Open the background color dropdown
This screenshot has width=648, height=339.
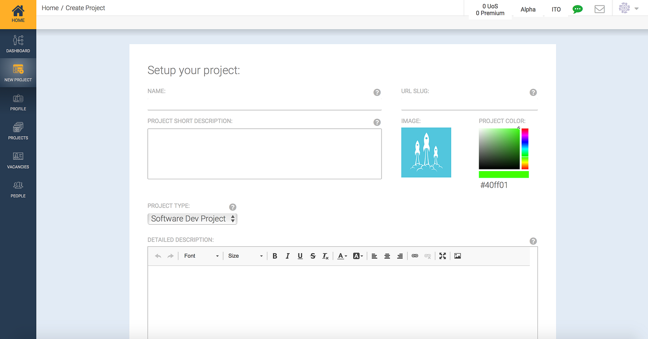(358, 256)
